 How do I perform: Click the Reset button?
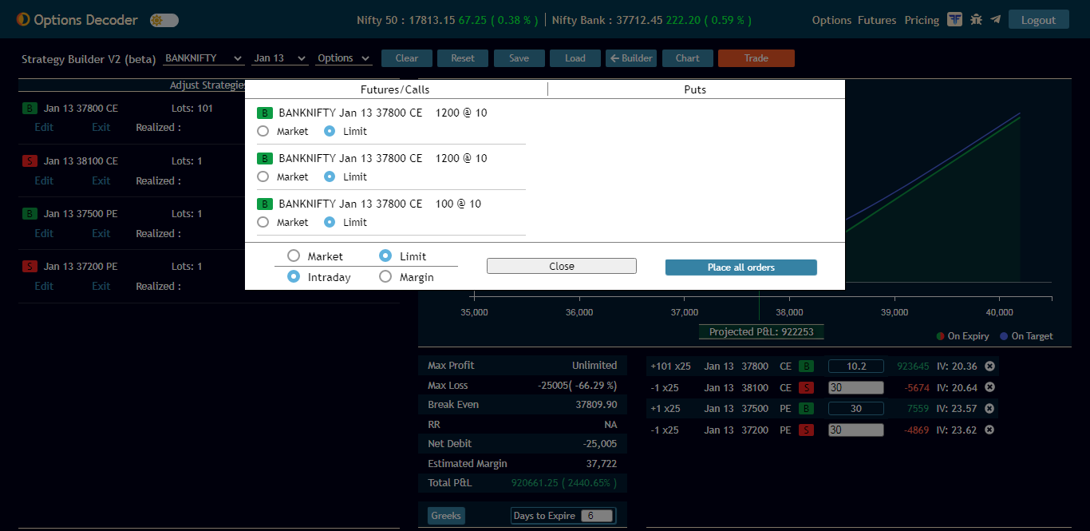pos(463,58)
